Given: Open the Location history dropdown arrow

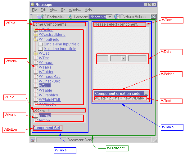Looking at the screenshot, I should pos(110,17).
